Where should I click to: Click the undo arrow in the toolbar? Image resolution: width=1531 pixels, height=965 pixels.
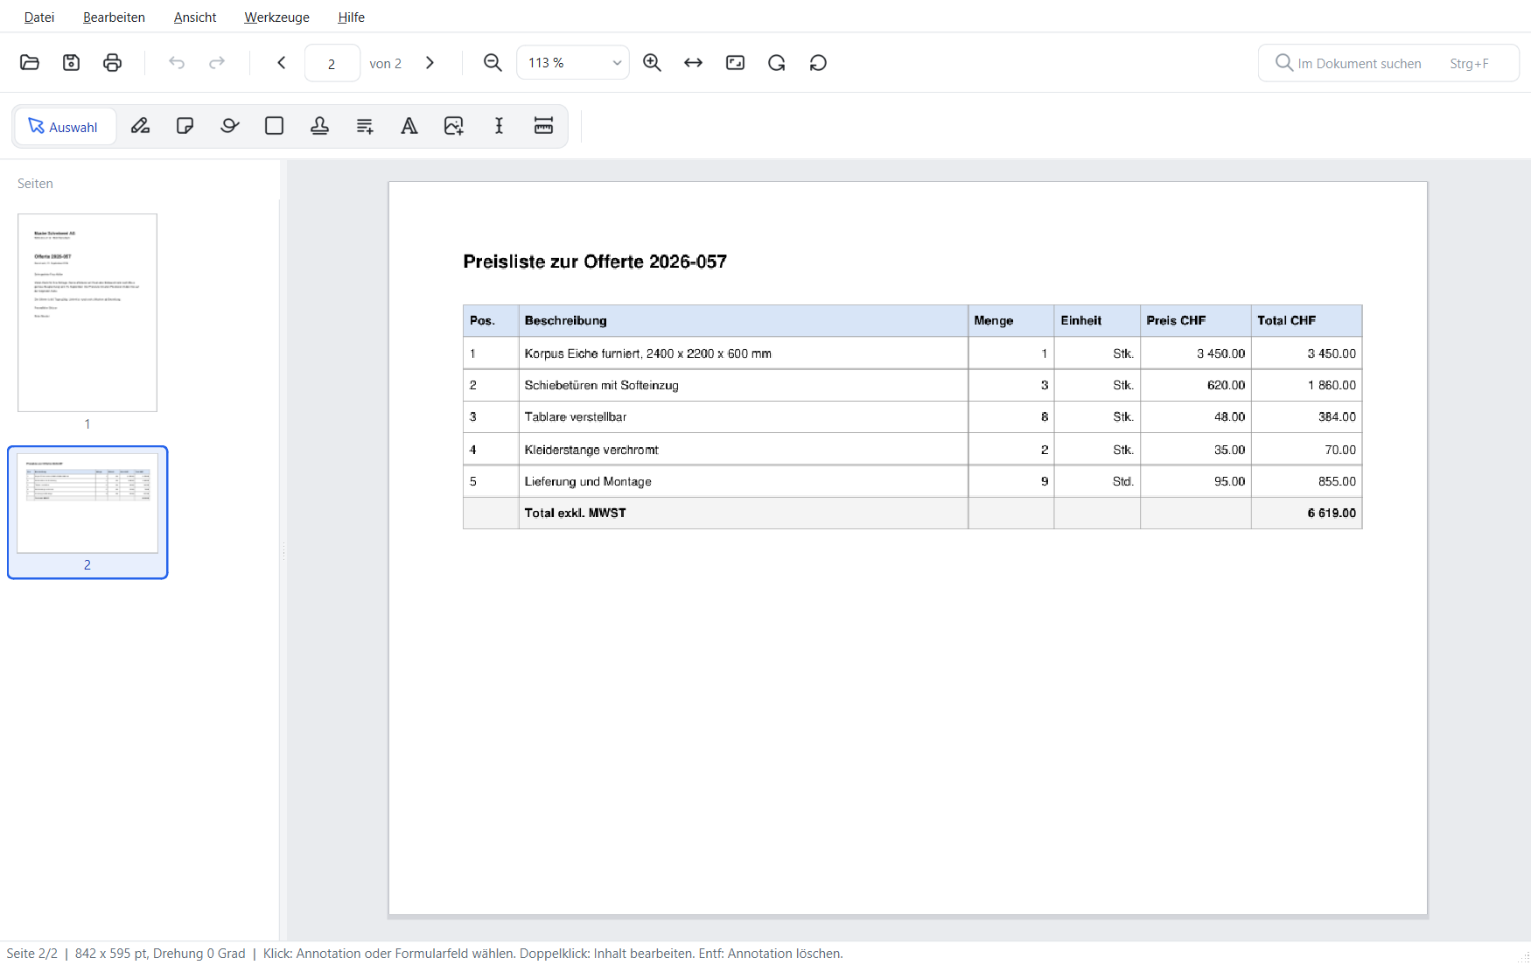point(177,63)
